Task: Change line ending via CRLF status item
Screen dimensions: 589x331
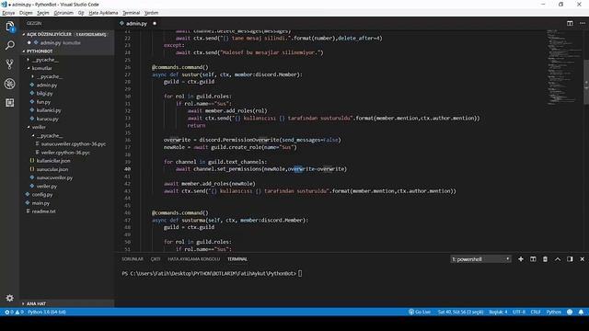Action: pyautogui.click(x=536, y=312)
